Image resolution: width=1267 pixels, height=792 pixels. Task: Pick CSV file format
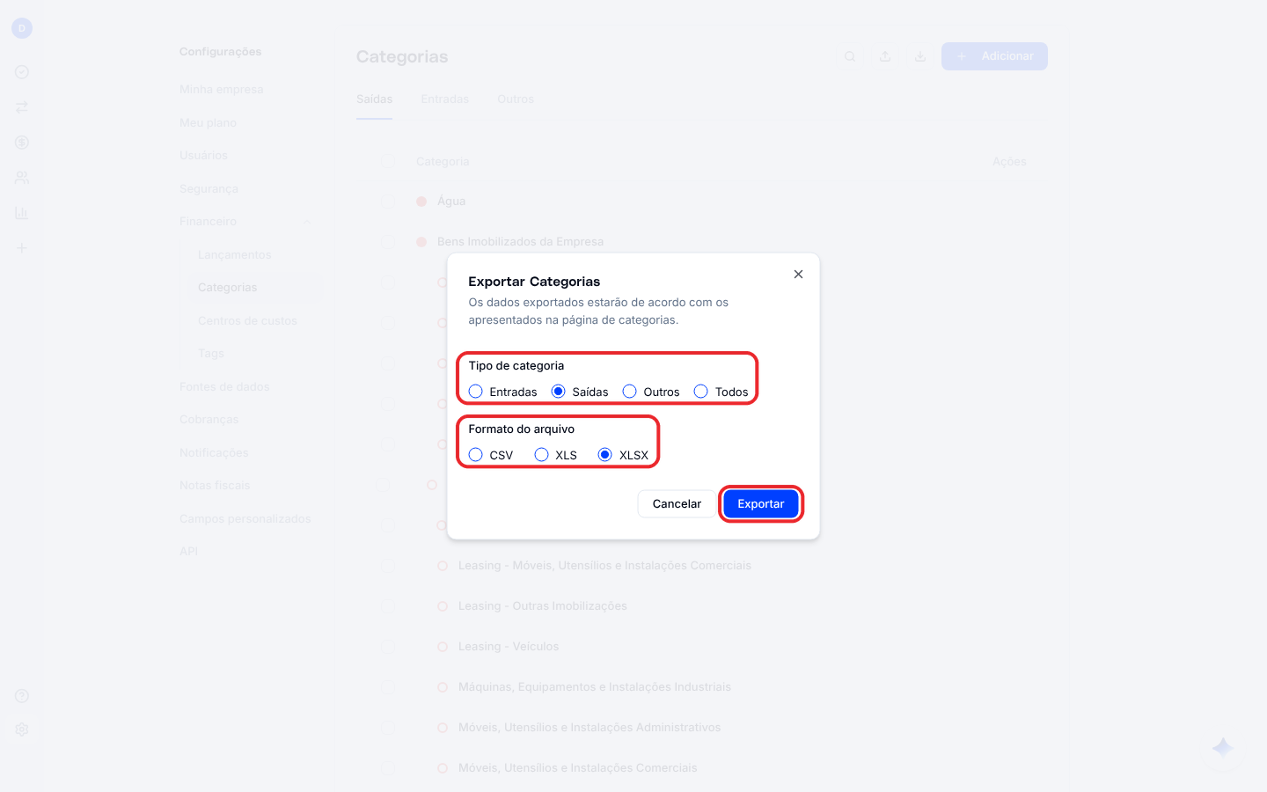click(476, 455)
